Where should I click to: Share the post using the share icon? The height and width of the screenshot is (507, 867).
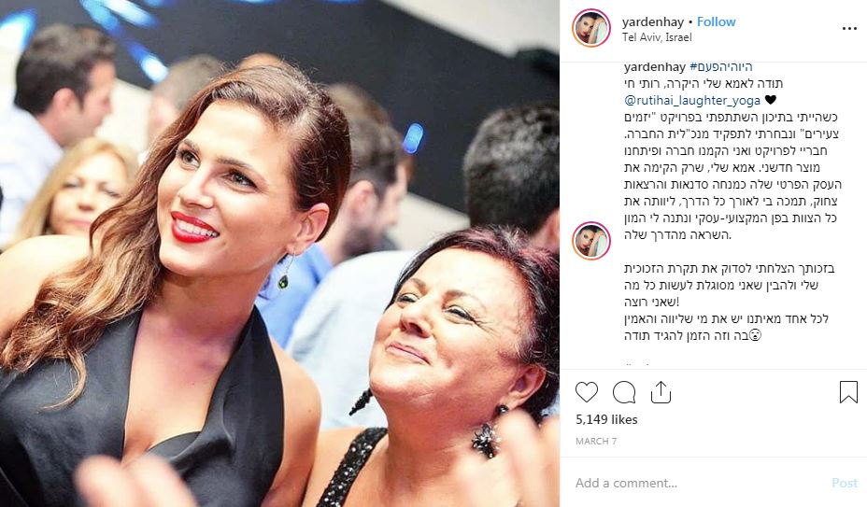661,392
